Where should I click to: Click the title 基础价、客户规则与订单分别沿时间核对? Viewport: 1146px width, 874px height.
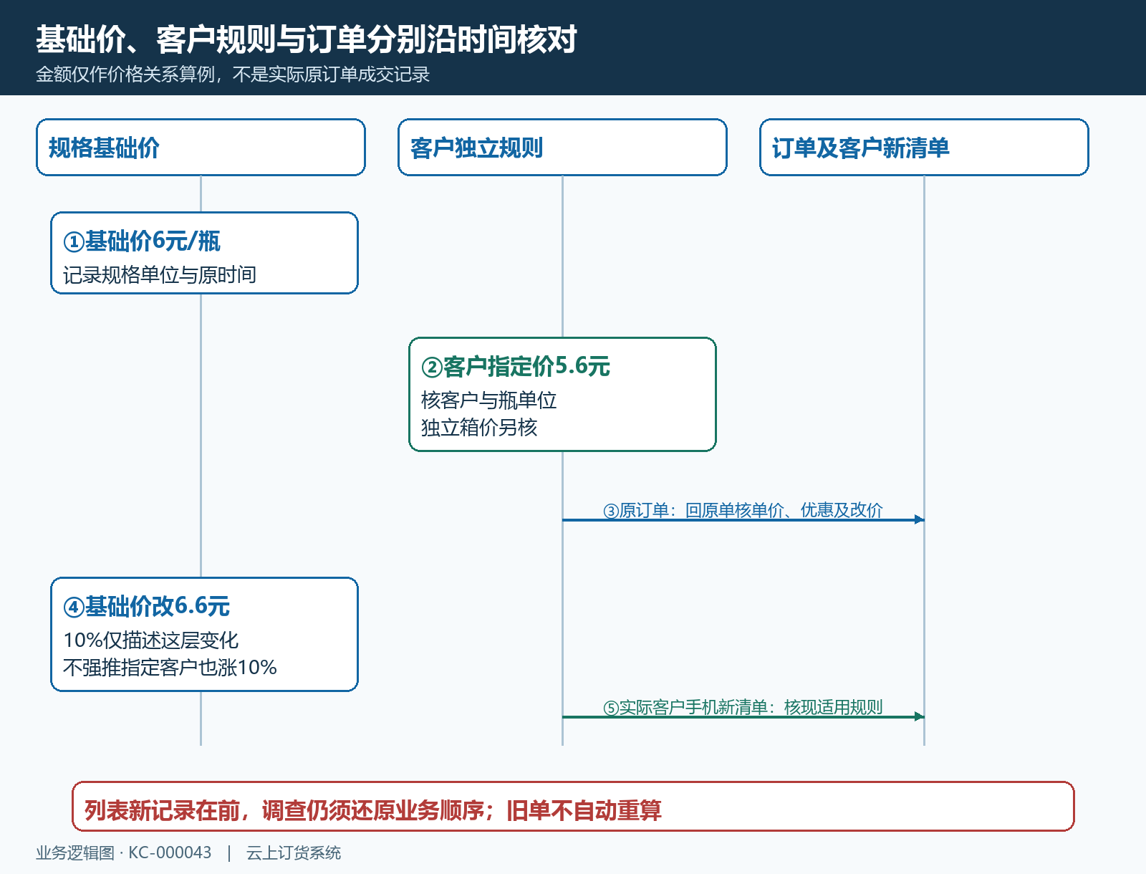pos(307,39)
